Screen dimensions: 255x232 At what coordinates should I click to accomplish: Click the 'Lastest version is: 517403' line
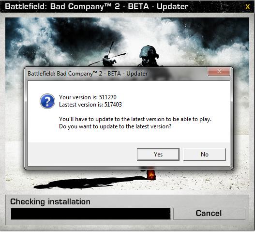(x=90, y=105)
